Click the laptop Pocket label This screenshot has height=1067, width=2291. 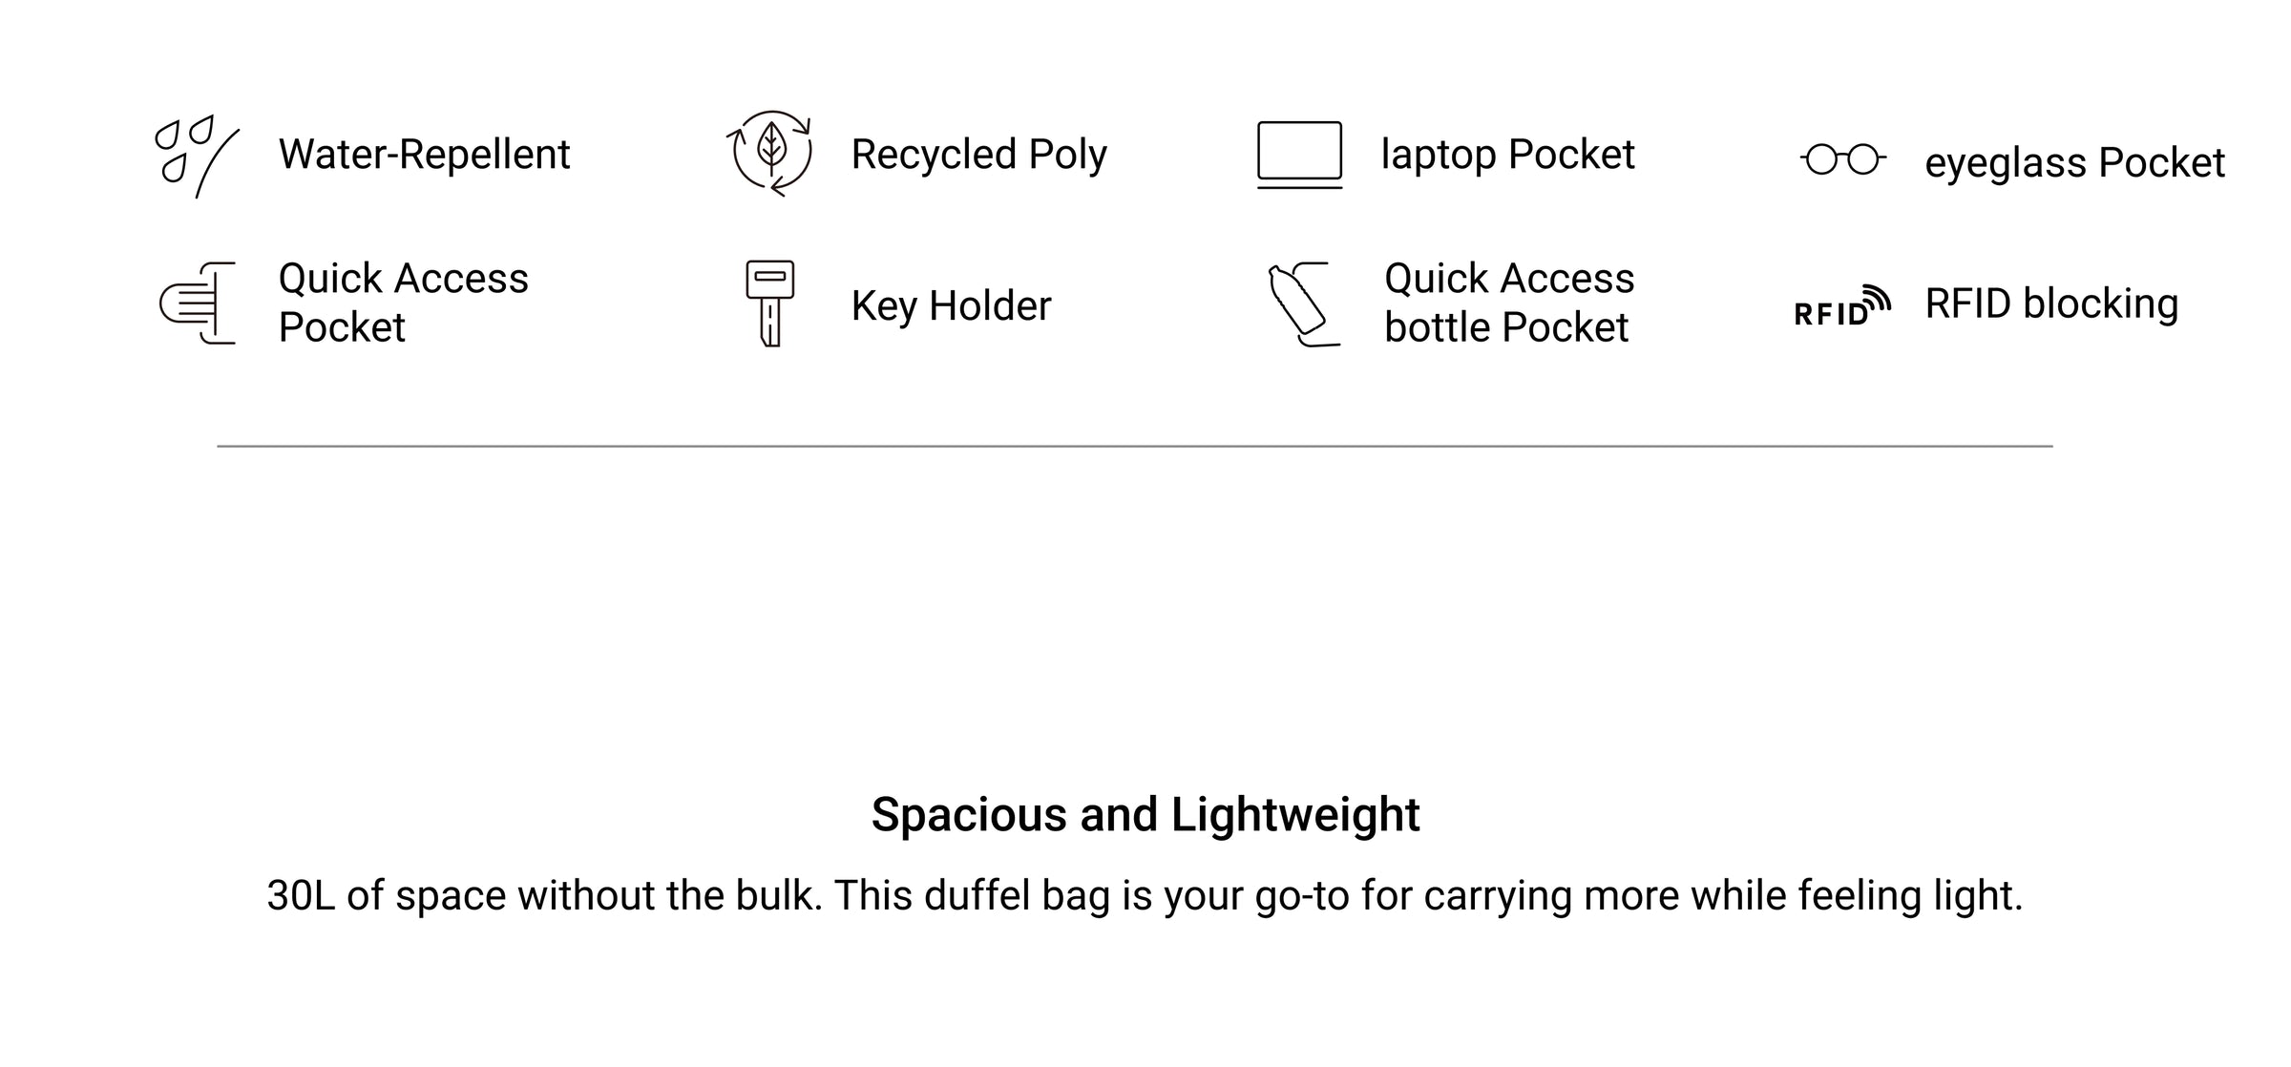click(1508, 155)
